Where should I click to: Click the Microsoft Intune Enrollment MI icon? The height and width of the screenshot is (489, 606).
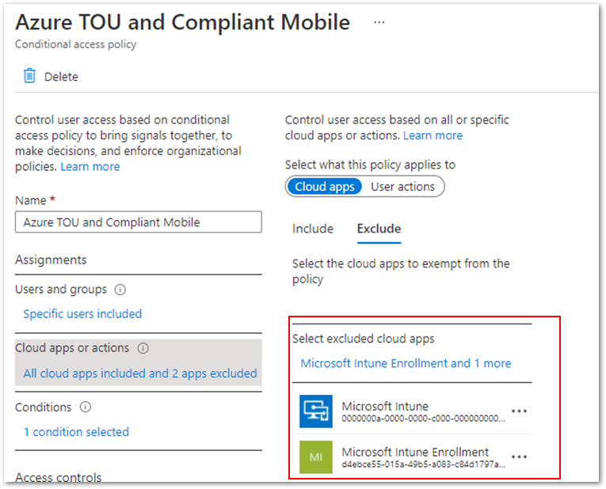point(316,457)
